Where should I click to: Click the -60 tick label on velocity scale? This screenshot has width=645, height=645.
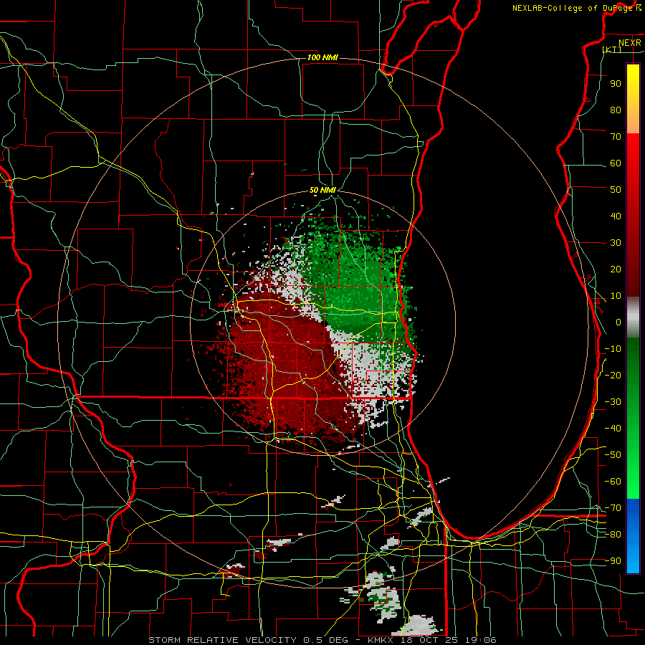click(613, 482)
